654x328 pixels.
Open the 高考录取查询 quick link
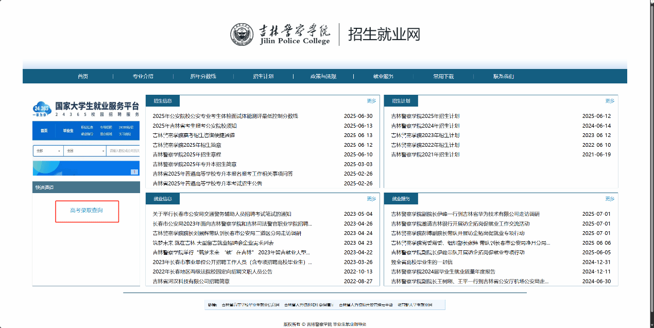point(87,211)
